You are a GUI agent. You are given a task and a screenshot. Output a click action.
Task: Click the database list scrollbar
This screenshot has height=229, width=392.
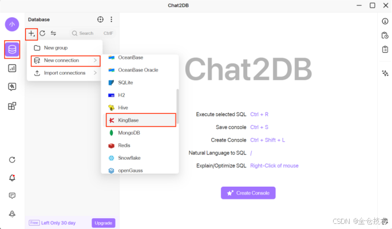tap(177, 106)
